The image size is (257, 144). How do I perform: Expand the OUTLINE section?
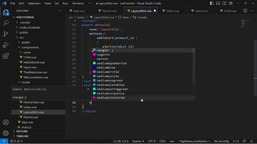click(x=39, y=131)
